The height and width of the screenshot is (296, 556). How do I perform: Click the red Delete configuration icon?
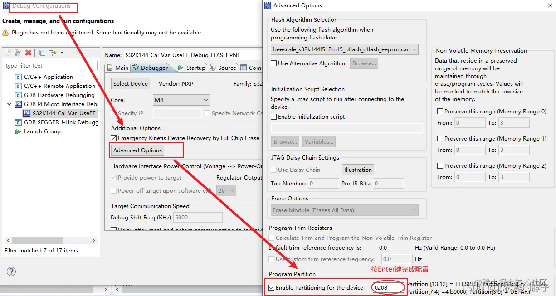pos(28,53)
